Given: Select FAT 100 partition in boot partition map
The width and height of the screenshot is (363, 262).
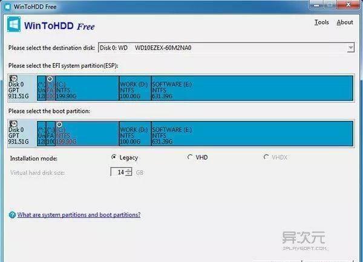Looking at the screenshot, I should pyautogui.click(x=51, y=133).
